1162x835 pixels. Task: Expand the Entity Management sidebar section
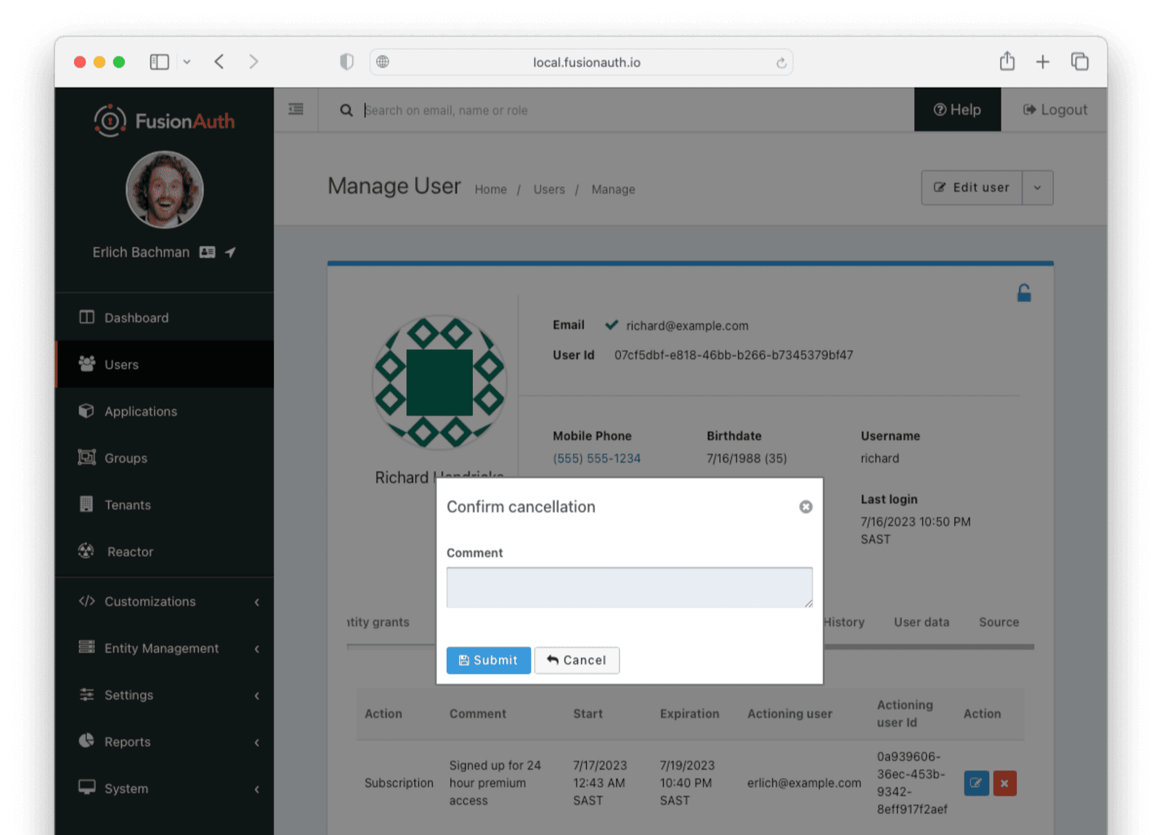[x=164, y=648]
